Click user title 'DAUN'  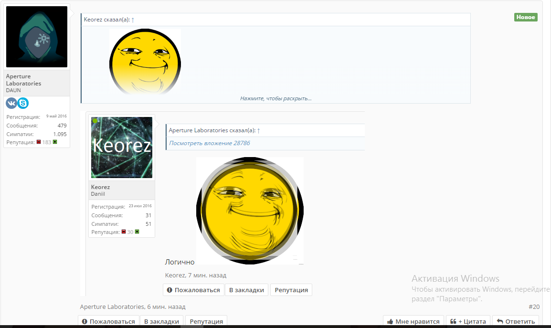click(x=13, y=90)
